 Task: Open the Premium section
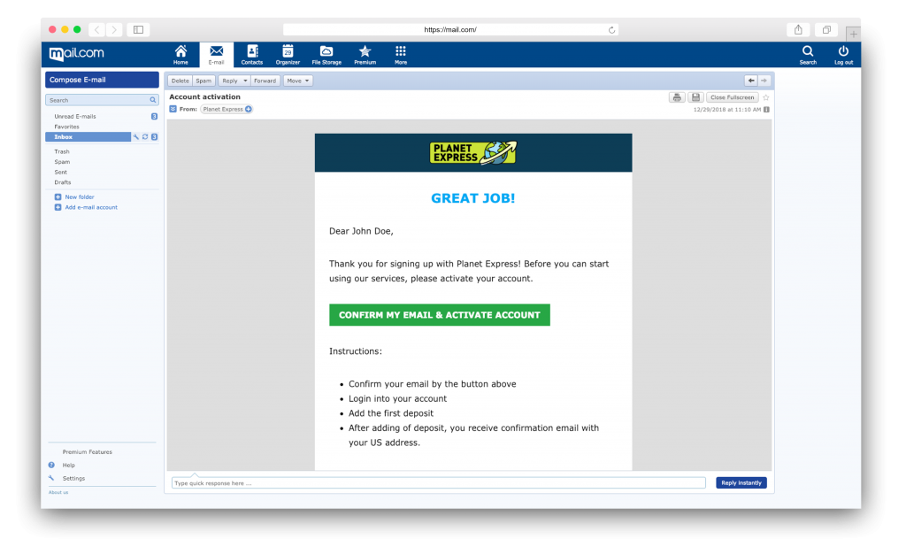pos(365,55)
